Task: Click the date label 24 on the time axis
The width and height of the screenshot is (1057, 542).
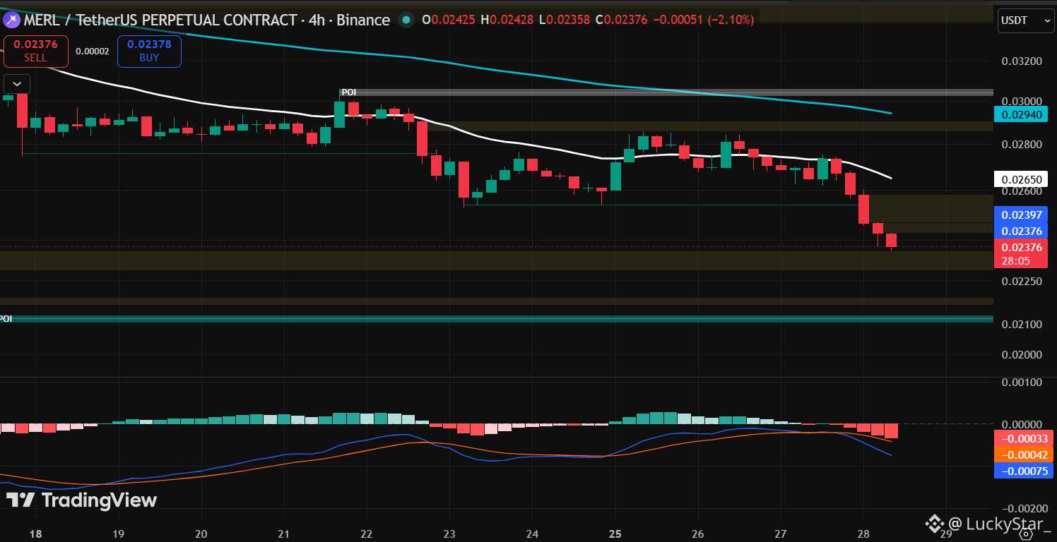Action: pyautogui.click(x=532, y=534)
